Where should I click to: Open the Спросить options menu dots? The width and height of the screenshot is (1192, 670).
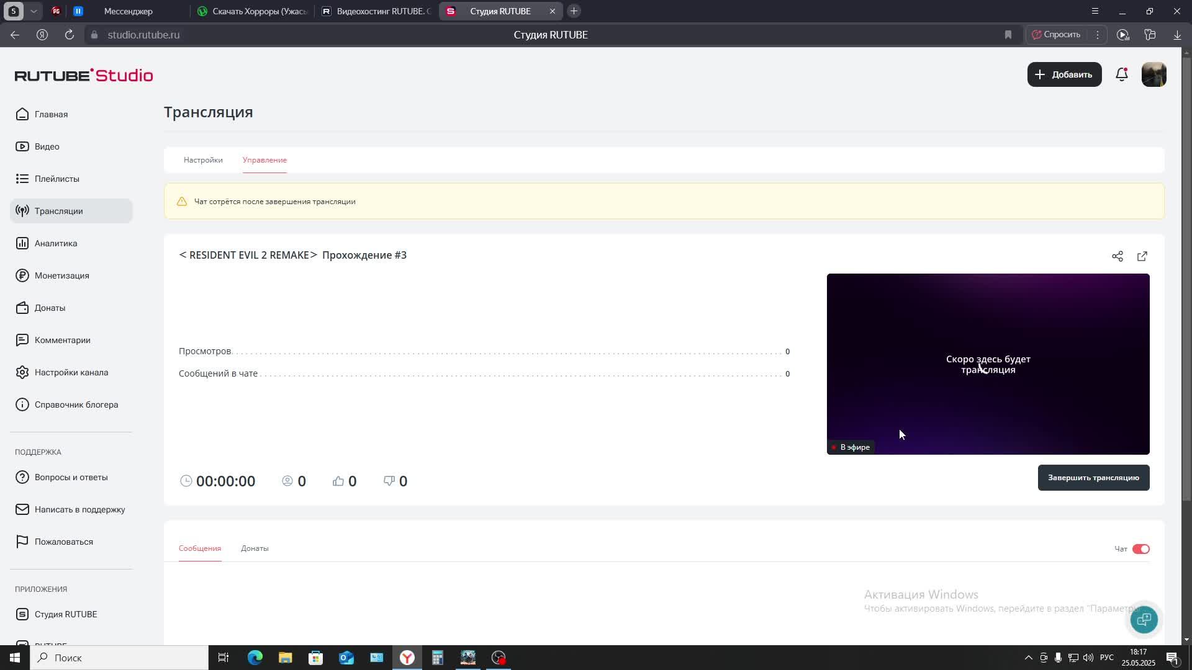[x=1098, y=35]
